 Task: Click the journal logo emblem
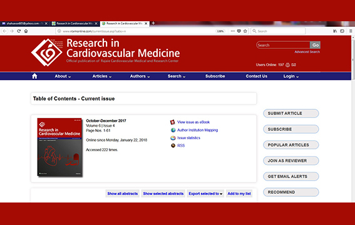47,52
